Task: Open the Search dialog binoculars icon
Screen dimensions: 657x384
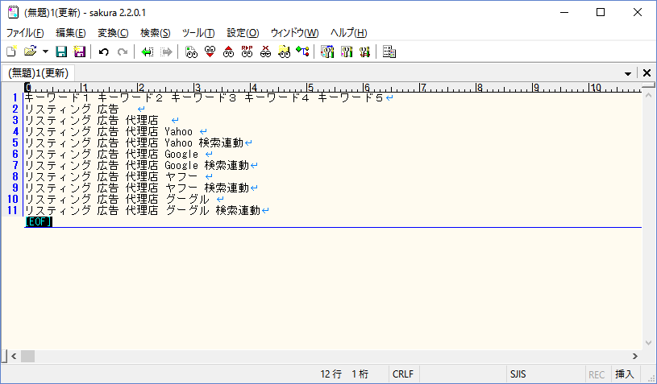Action: click(x=191, y=52)
